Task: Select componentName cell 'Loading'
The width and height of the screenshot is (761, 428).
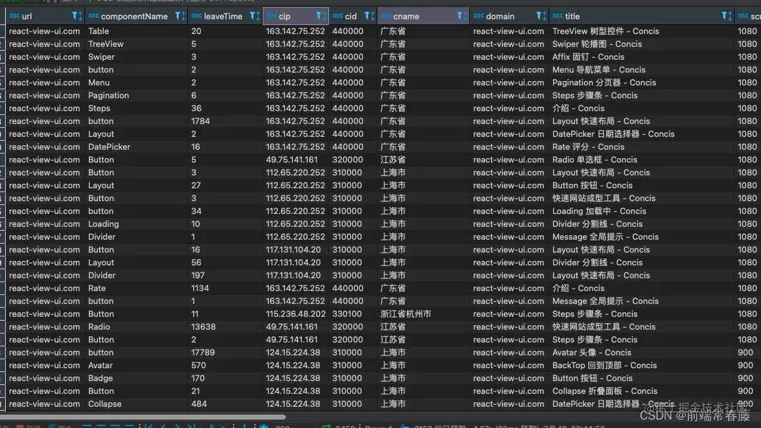Action: coord(136,224)
